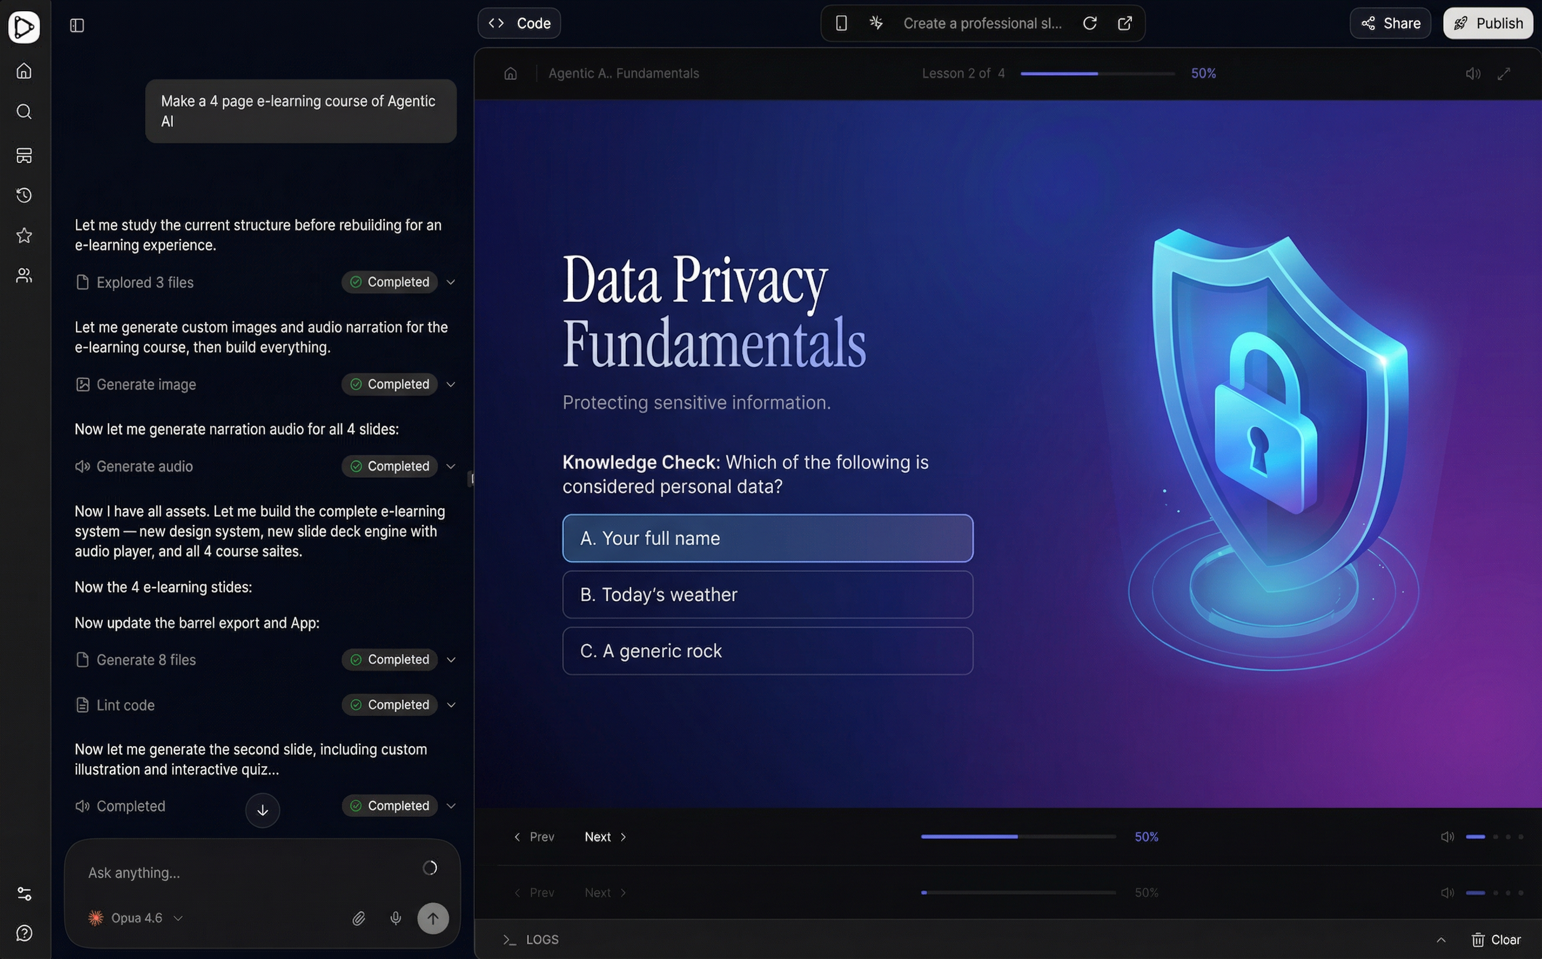This screenshot has height=959, width=1542.
Task: Toggle the left sidebar panel
Action: (77, 26)
